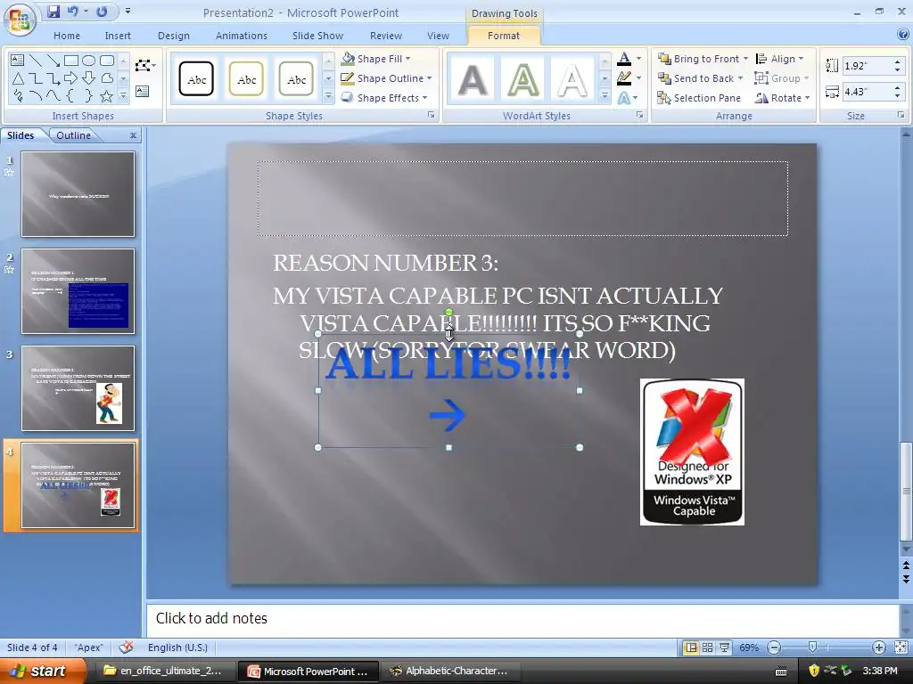The image size is (913, 684).
Task: Click the shape width field 4.43"
Action: (x=867, y=92)
